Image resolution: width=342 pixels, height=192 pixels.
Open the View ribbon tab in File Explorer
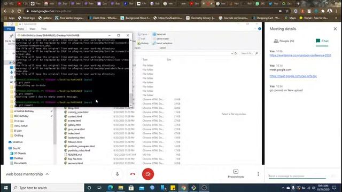point(44,29)
